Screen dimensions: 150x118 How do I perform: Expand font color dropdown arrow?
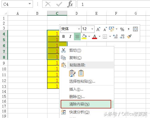(99, 37)
